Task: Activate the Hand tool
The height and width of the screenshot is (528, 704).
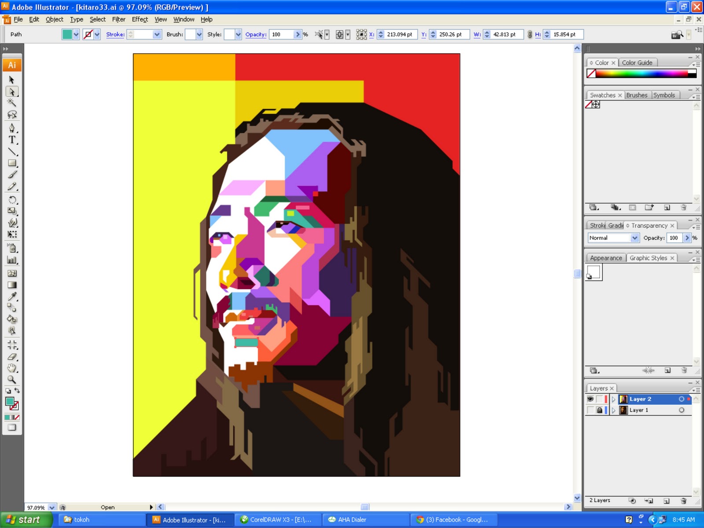Action: click(x=12, y=368)
